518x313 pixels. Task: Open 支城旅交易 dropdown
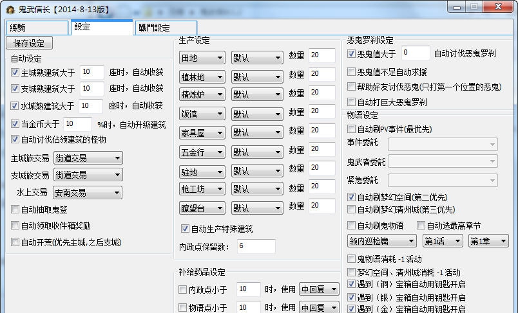coord(88,175)
